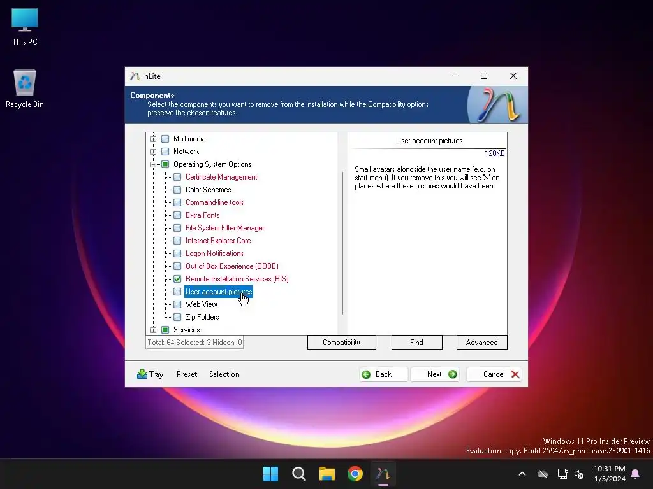Select the Zip Folders item label
Image resolution: width=653 pixels, height=489 pixels.
(202, 317)
